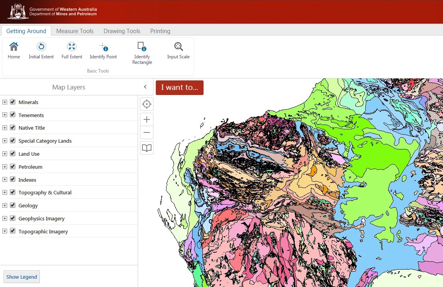Image resolution: width=443 pixels, height=287 pixels.
Task: Zoom in using the plus button
Action: pos(147,119)
